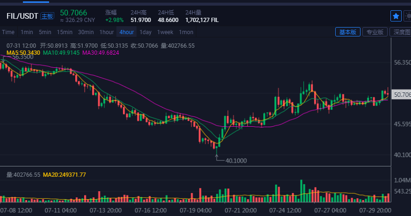Select 1week timeframe
The width and height of the screenshot is (411, 216).
point(165,32)
